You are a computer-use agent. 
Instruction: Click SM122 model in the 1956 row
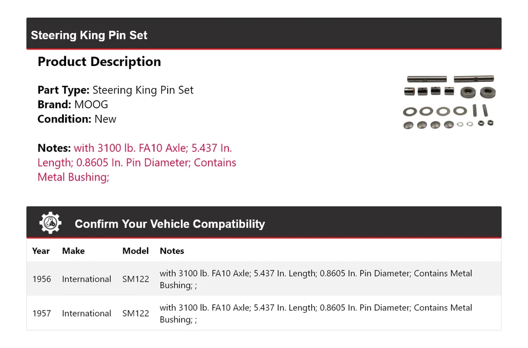(x=135, y=279)
